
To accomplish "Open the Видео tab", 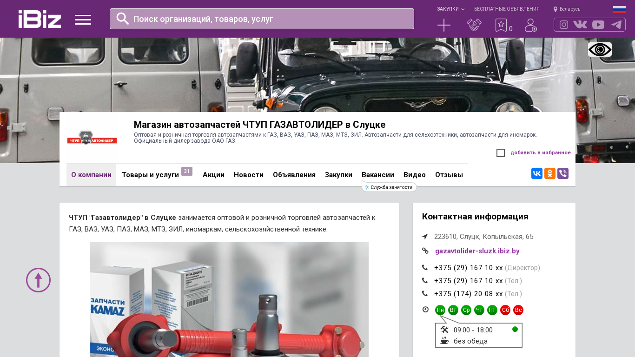I will coord(415,175).
